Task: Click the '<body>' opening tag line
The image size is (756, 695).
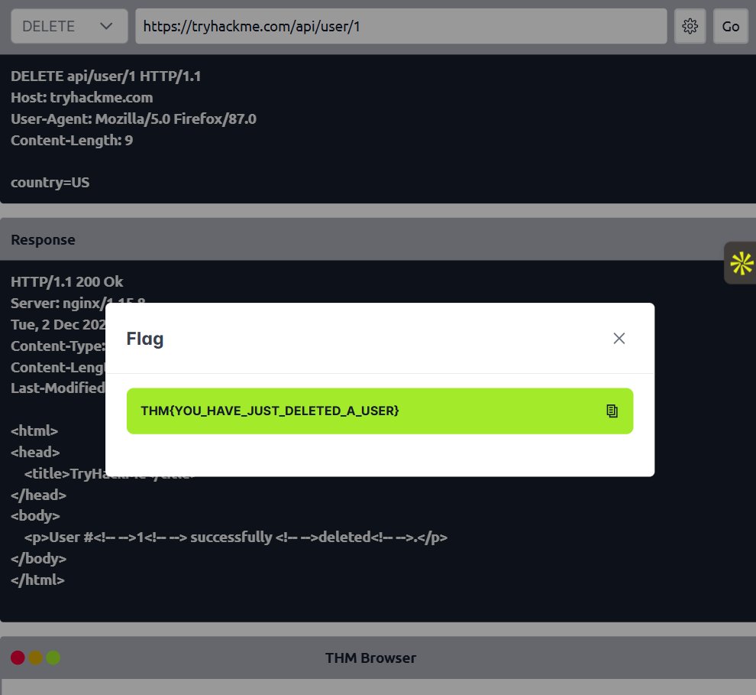Action: pyautogui.click(x=35, y=516)
